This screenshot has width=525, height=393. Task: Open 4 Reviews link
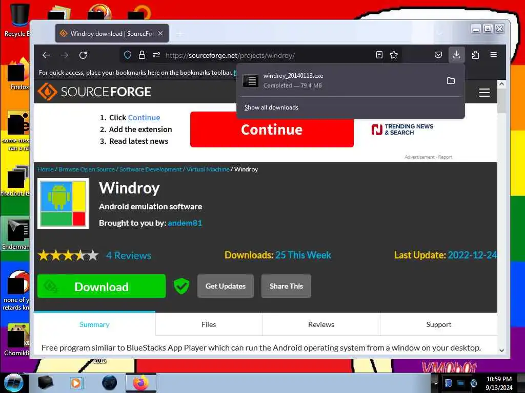click(129, 256)
